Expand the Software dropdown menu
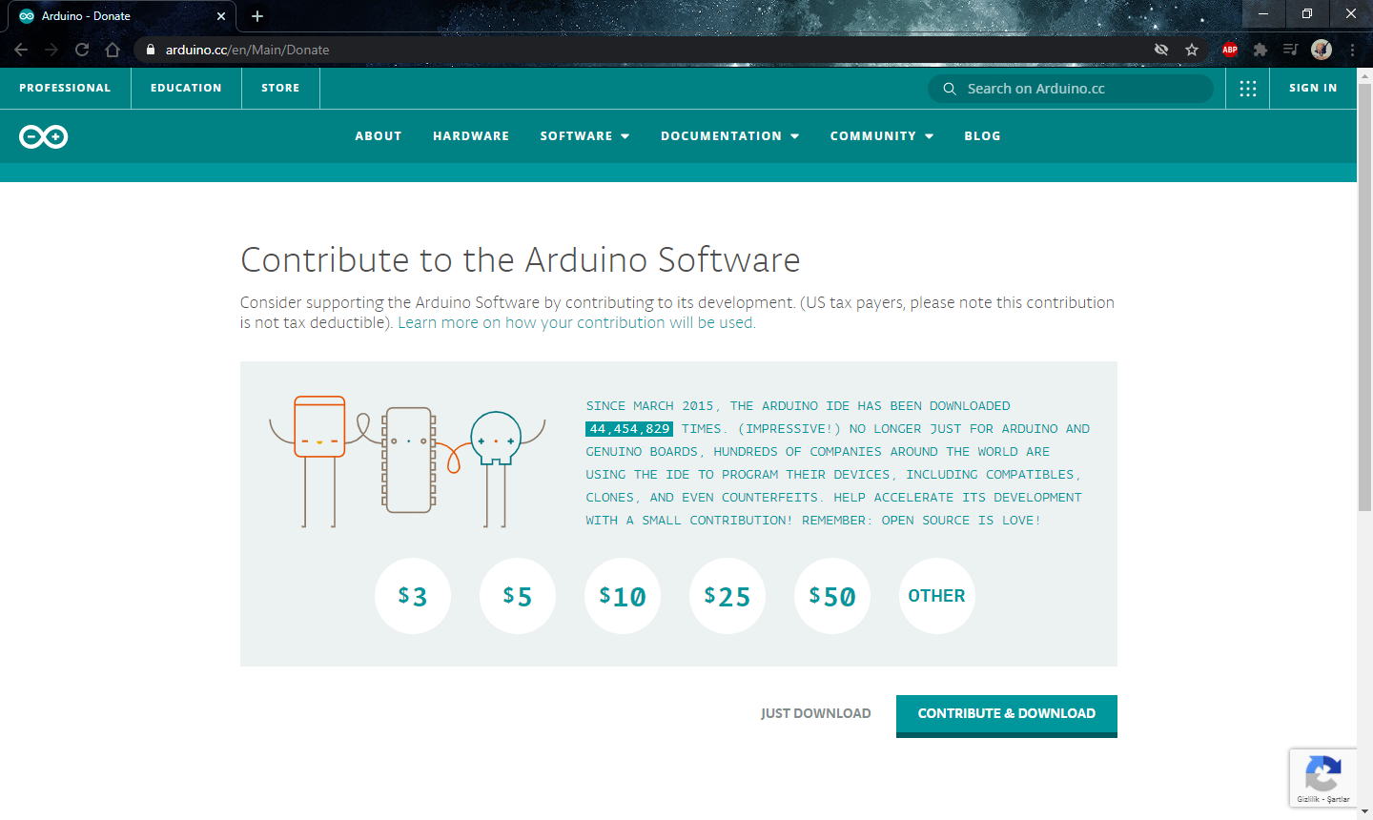 pyautogui.click(x=584, y=136)
